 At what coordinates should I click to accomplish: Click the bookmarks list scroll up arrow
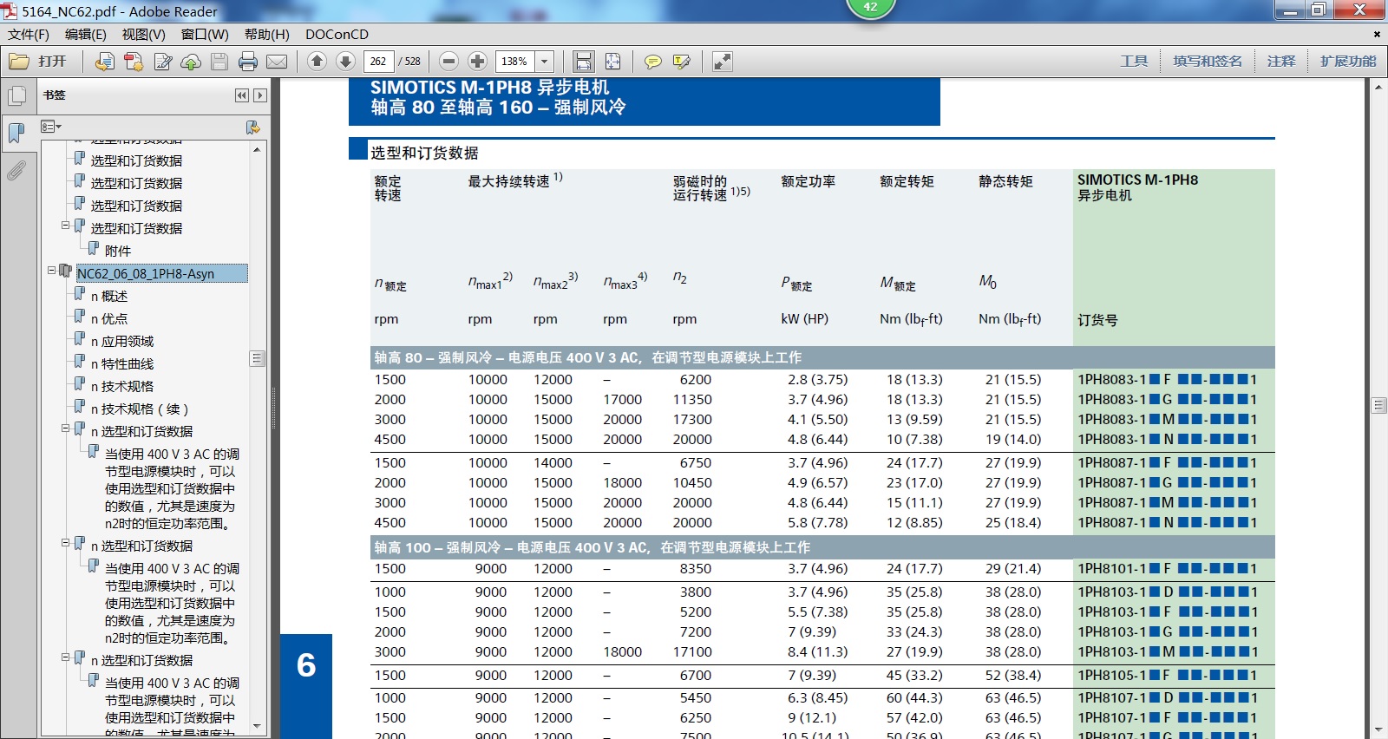coord(257,150)
